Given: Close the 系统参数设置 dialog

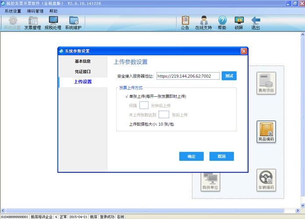Looking at the screenshot, I should [x=244, y=51].
